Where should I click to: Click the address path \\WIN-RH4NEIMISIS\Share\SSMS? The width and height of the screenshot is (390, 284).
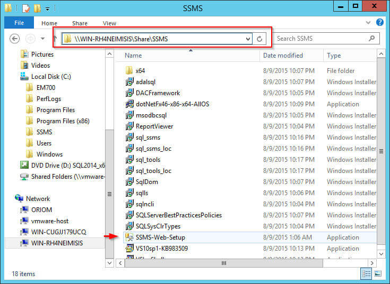(x=121, y=39)
